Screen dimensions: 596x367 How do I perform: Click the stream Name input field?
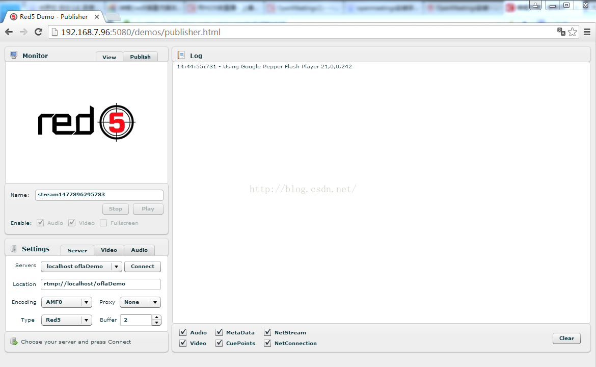[x=99, y=195]
